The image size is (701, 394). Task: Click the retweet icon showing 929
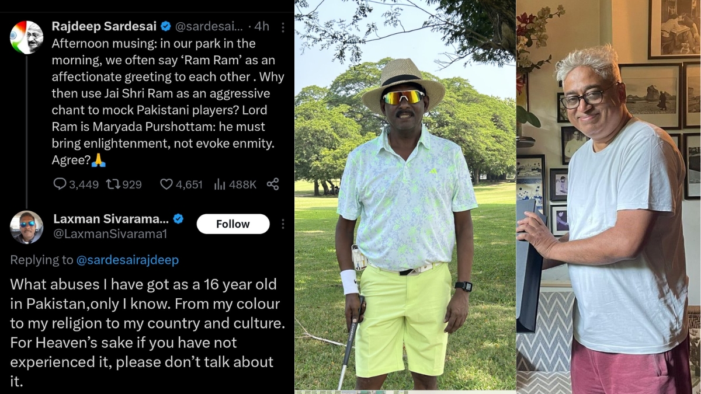113,184
